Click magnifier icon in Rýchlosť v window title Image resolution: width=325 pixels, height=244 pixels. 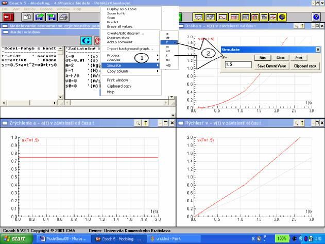[297, 123]
